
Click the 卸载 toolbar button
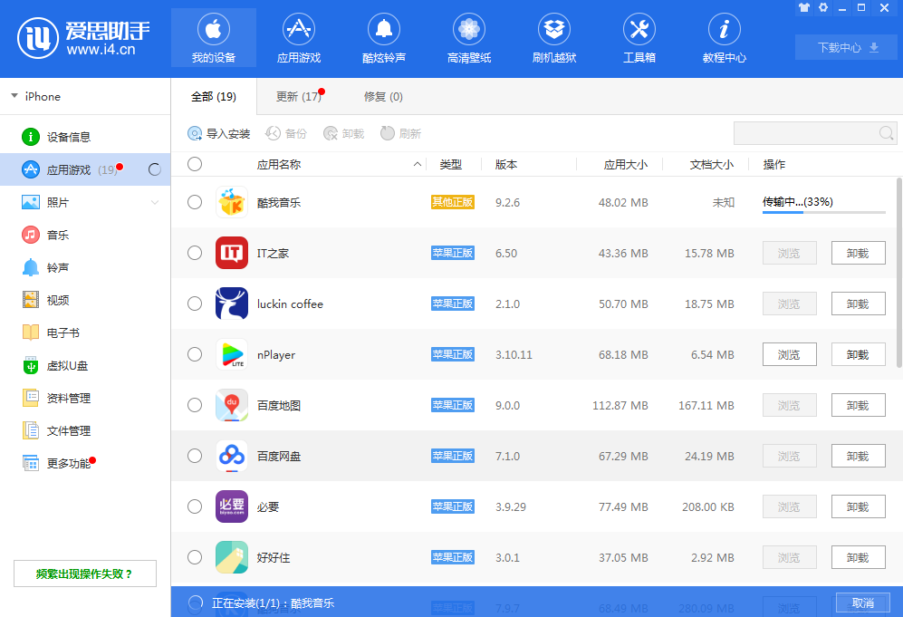pos(344,134)
